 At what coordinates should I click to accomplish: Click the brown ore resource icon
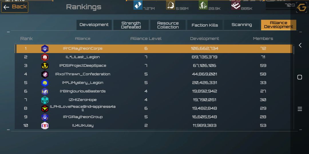(171, 5)
